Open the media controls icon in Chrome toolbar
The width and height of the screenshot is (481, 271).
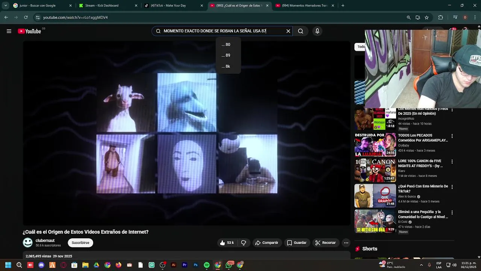[455, 17]
